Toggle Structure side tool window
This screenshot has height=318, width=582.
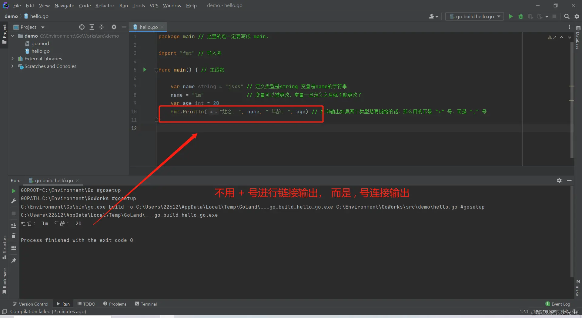[x=4, y=247]
